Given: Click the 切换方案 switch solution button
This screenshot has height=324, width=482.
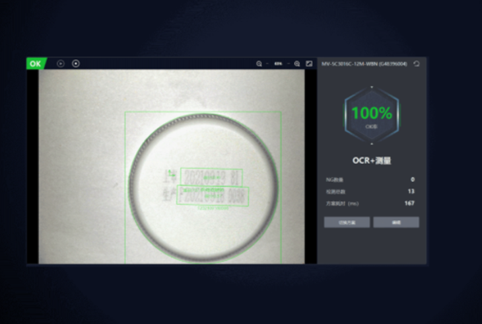Looking at the screenshot, I should click(347, 222).
